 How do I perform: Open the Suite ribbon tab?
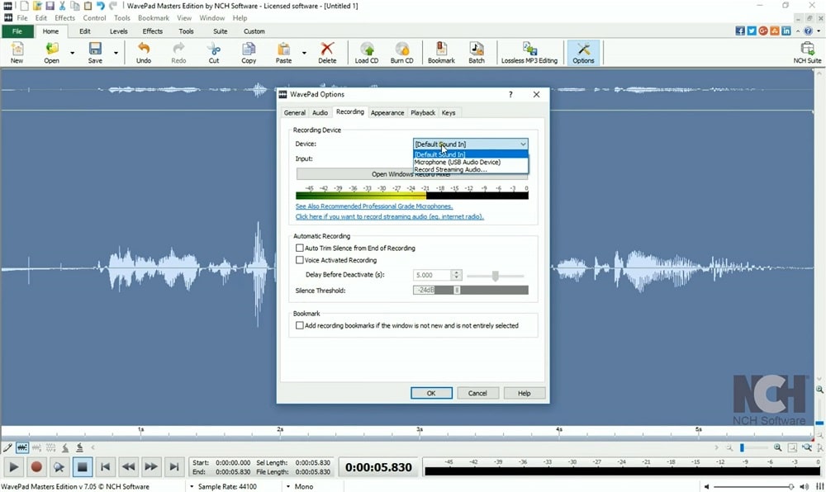[221, 31]
